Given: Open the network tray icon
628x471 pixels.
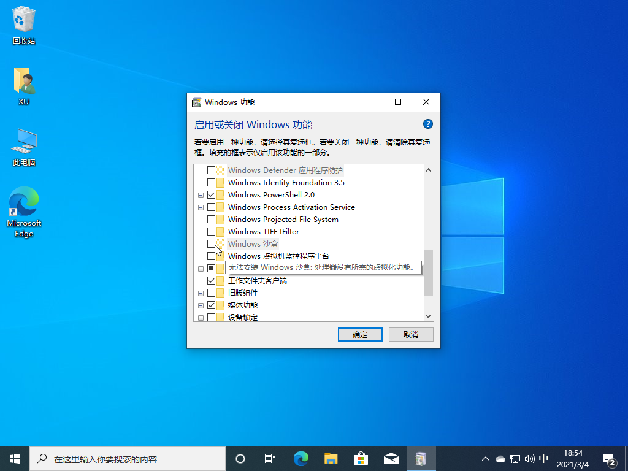Looking at the screenshot, I should [515, 459].
